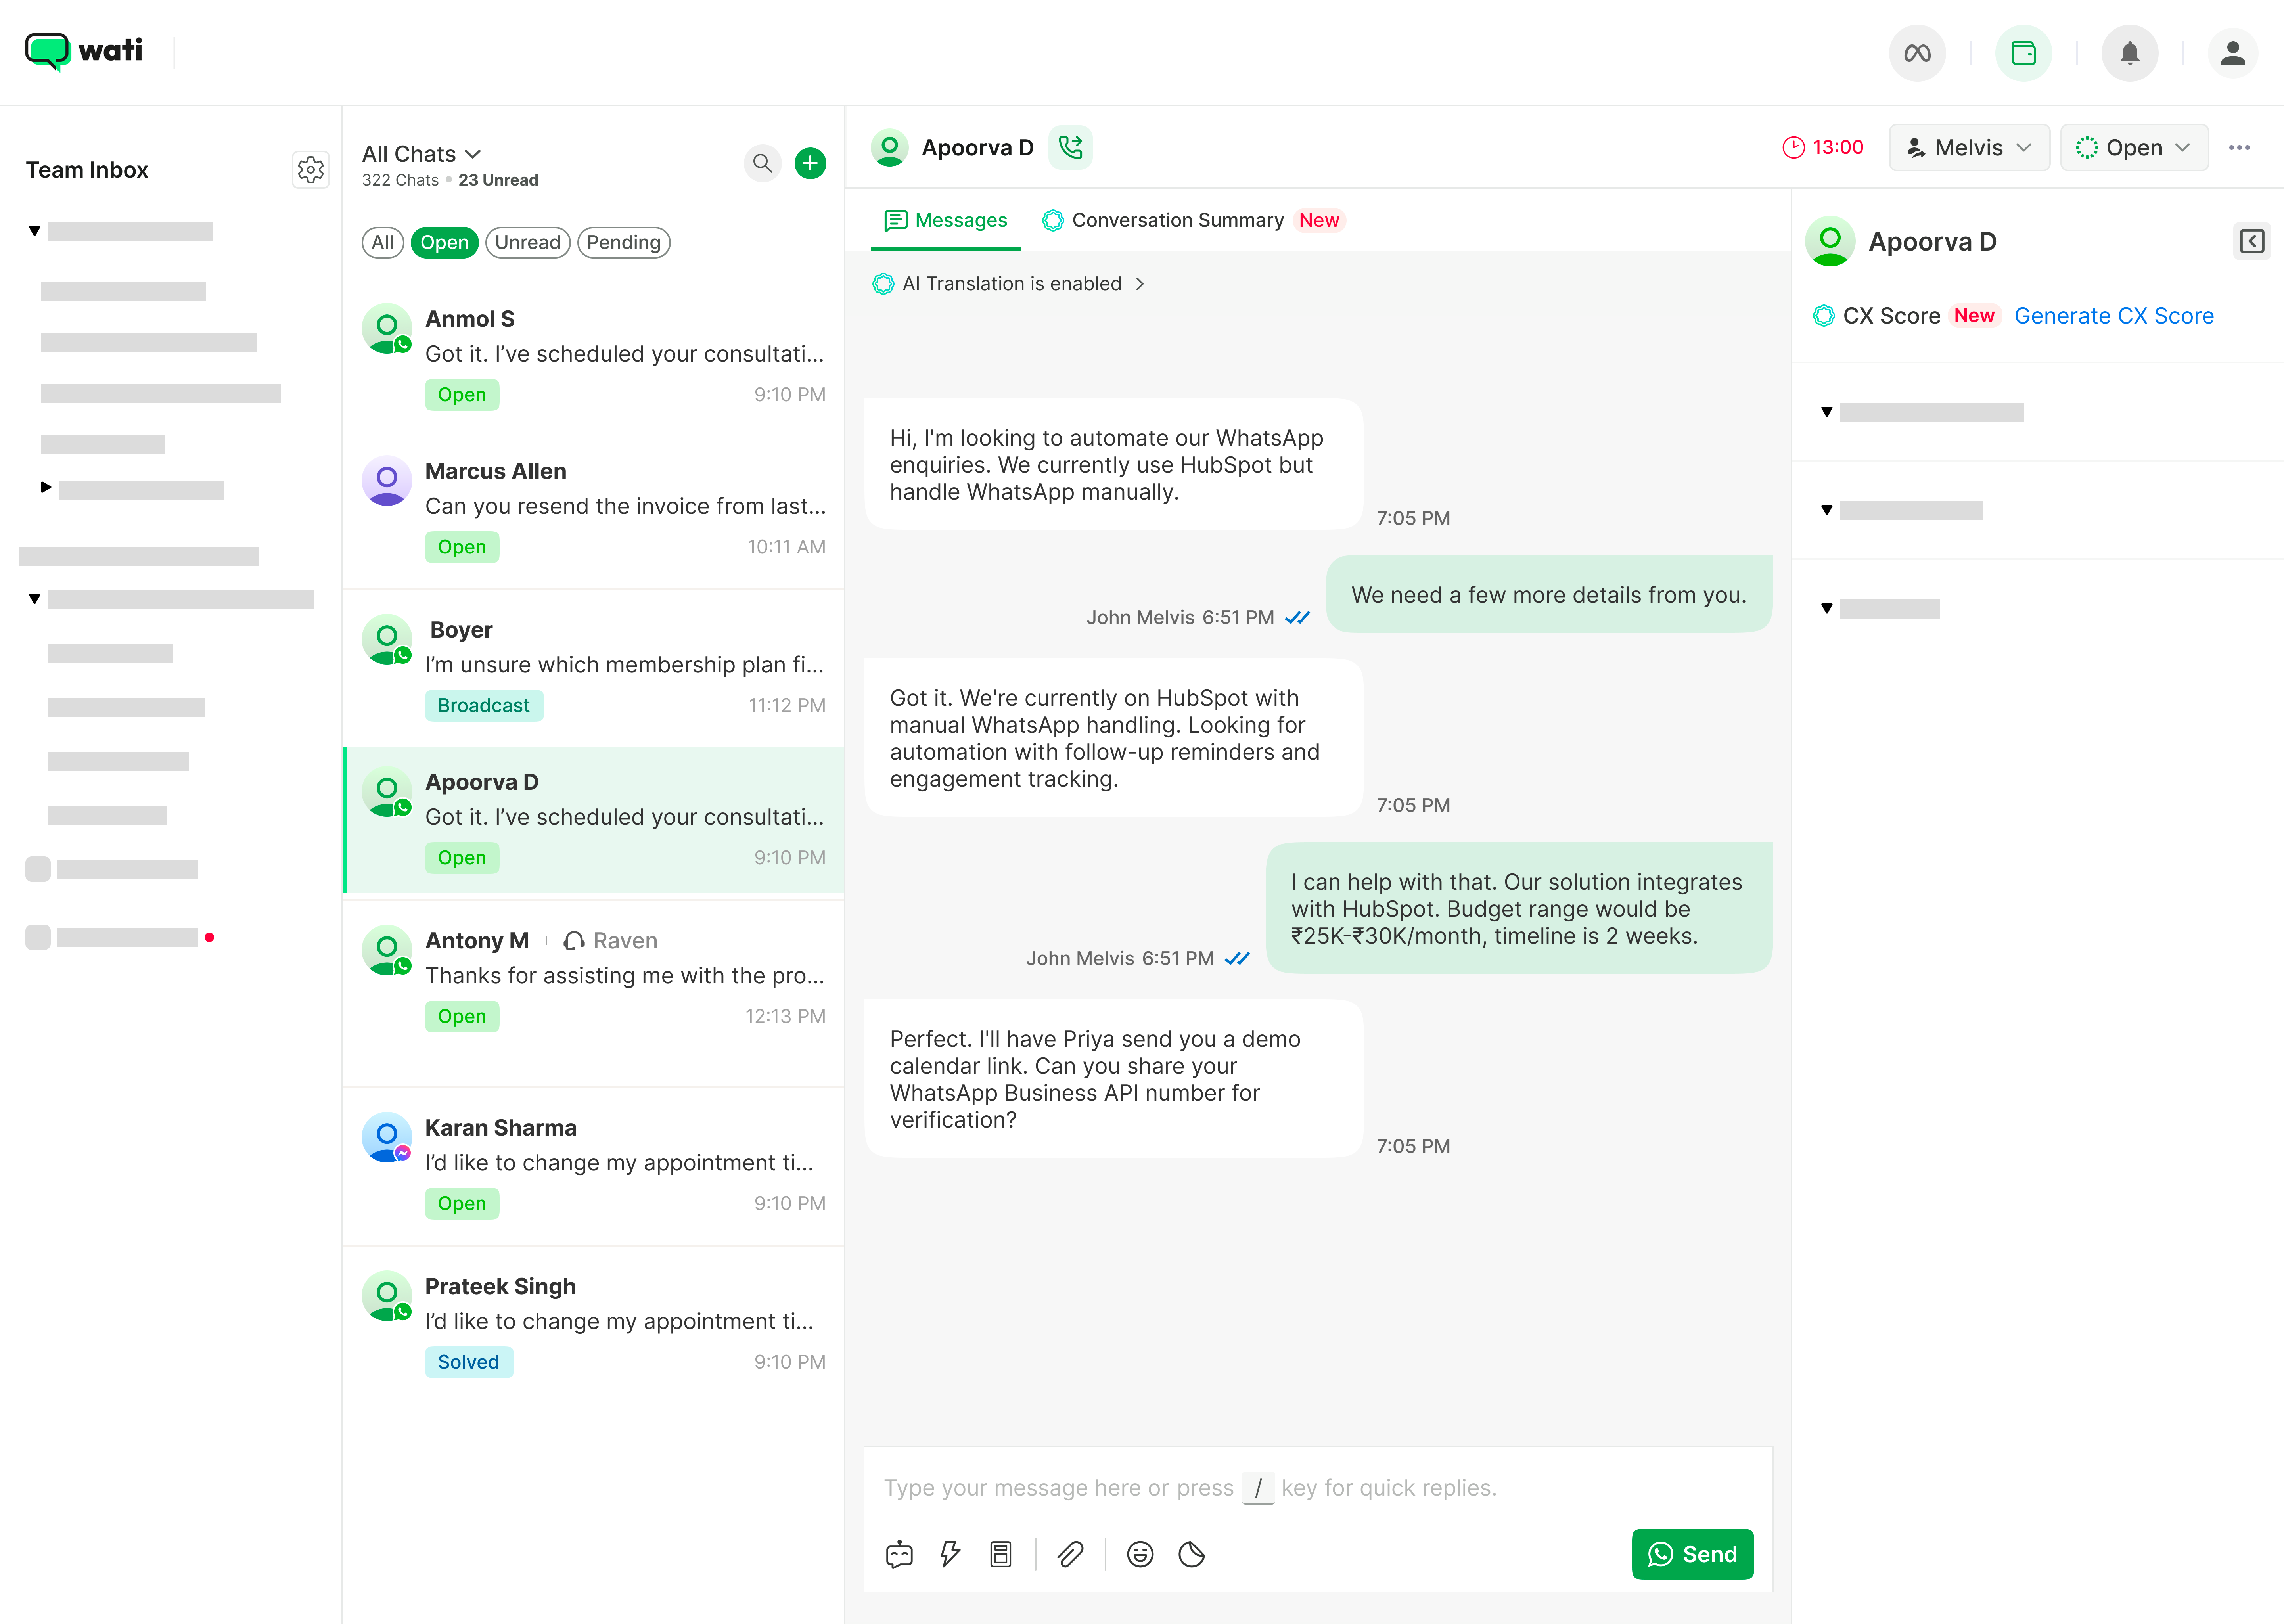Click the phone call icon beside Apoorva D
Image resolution: width=2284 pixels, height=1624 pixels.
(1070, 148)
